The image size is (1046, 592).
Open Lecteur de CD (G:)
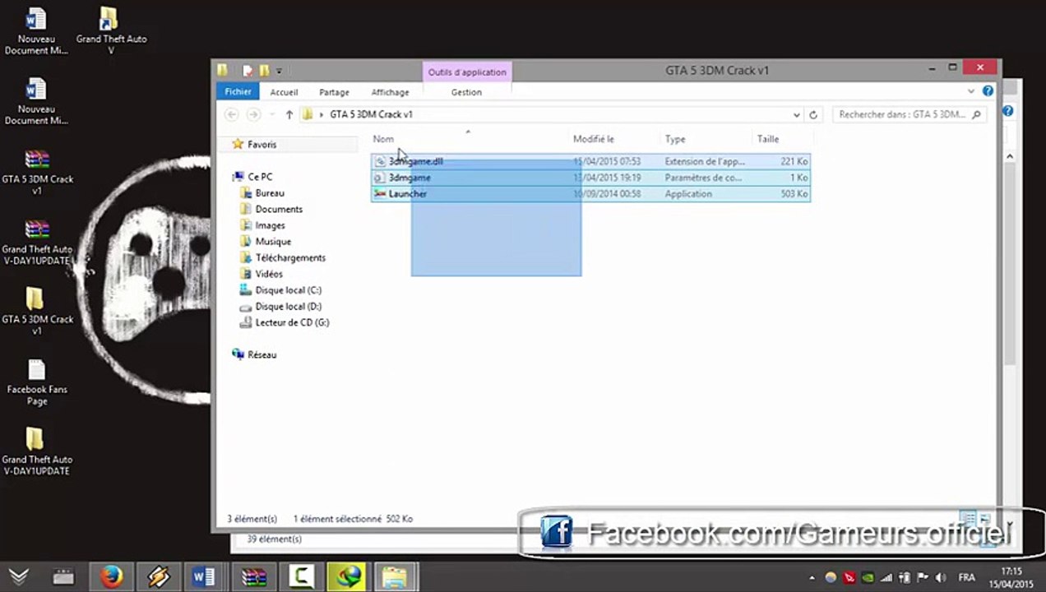pyautogui.click(x=292, y=323)
